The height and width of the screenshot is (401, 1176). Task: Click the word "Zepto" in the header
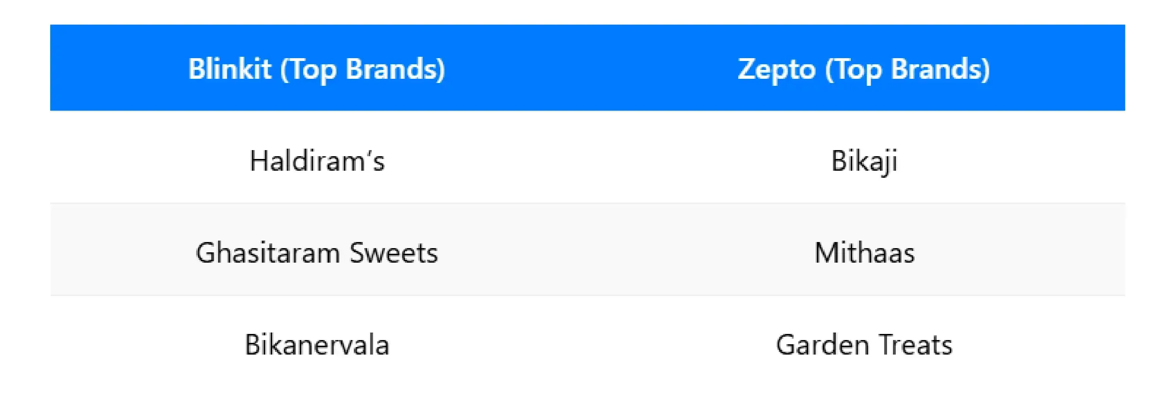[777, 69]
